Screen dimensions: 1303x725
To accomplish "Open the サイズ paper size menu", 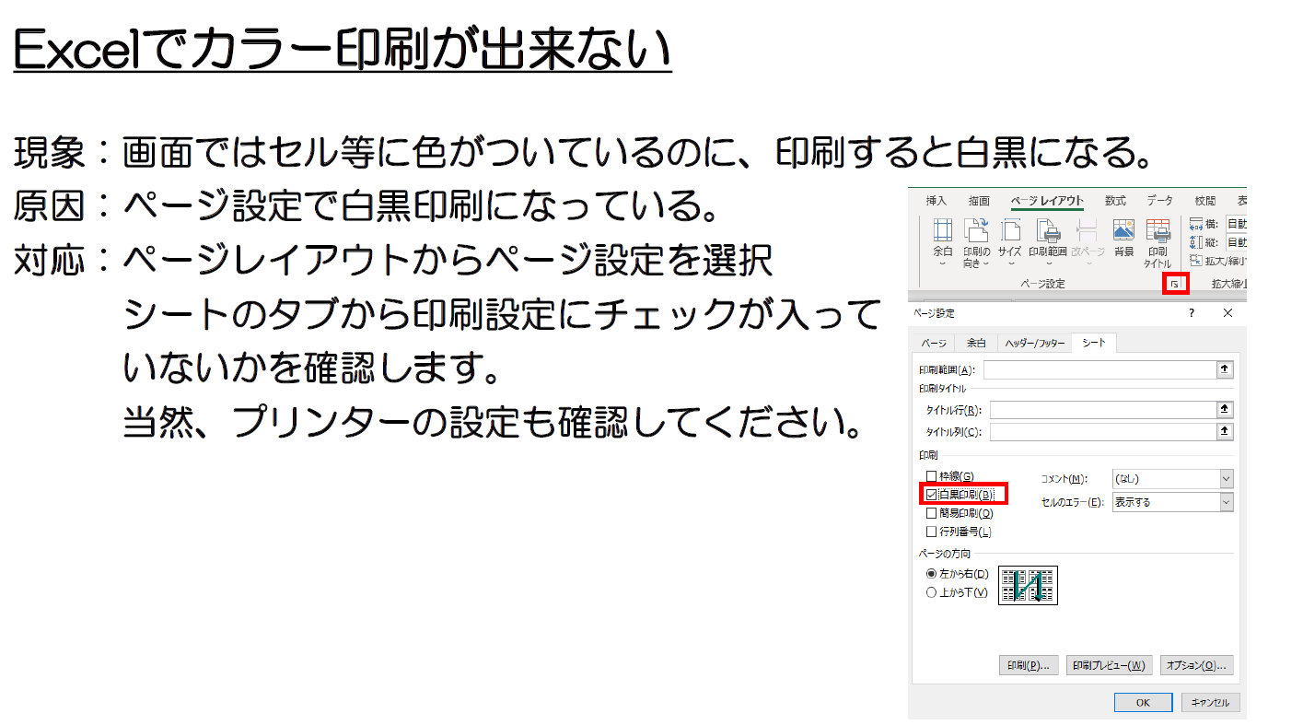I will [1010, 243].
